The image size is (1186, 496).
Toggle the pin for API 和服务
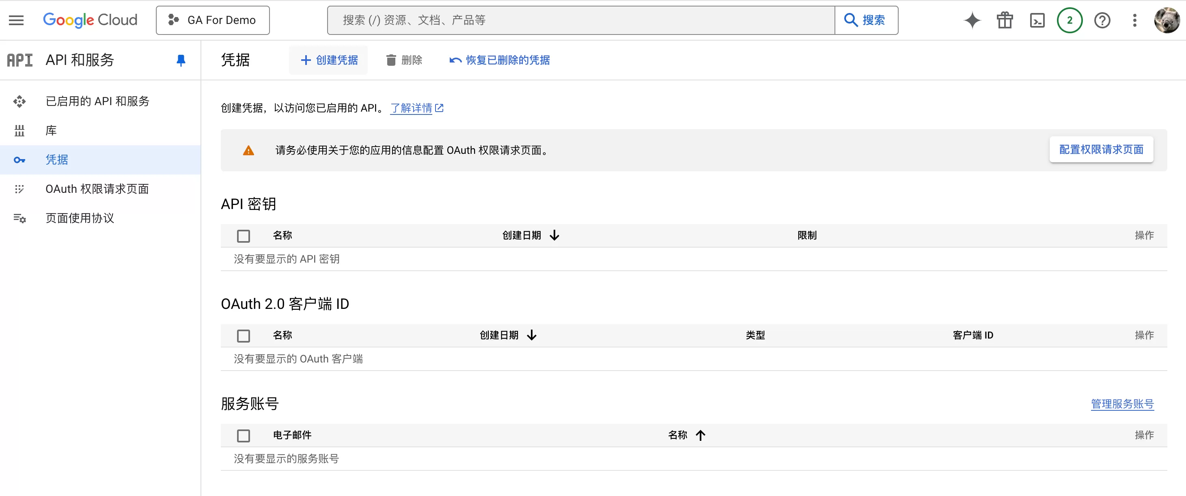pyautogui.click(x=181, y=60)
